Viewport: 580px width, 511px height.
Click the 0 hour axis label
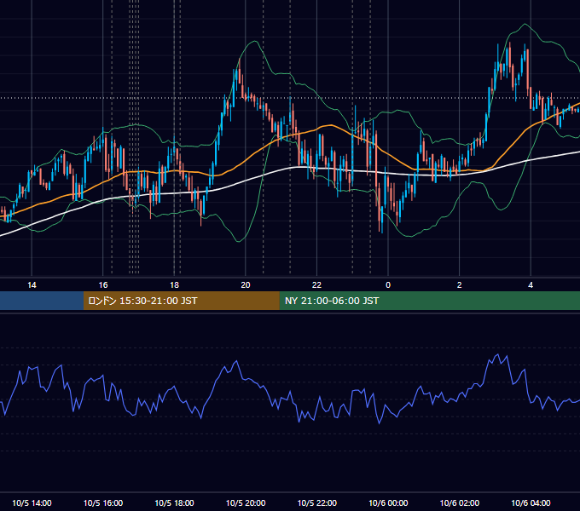388,285
